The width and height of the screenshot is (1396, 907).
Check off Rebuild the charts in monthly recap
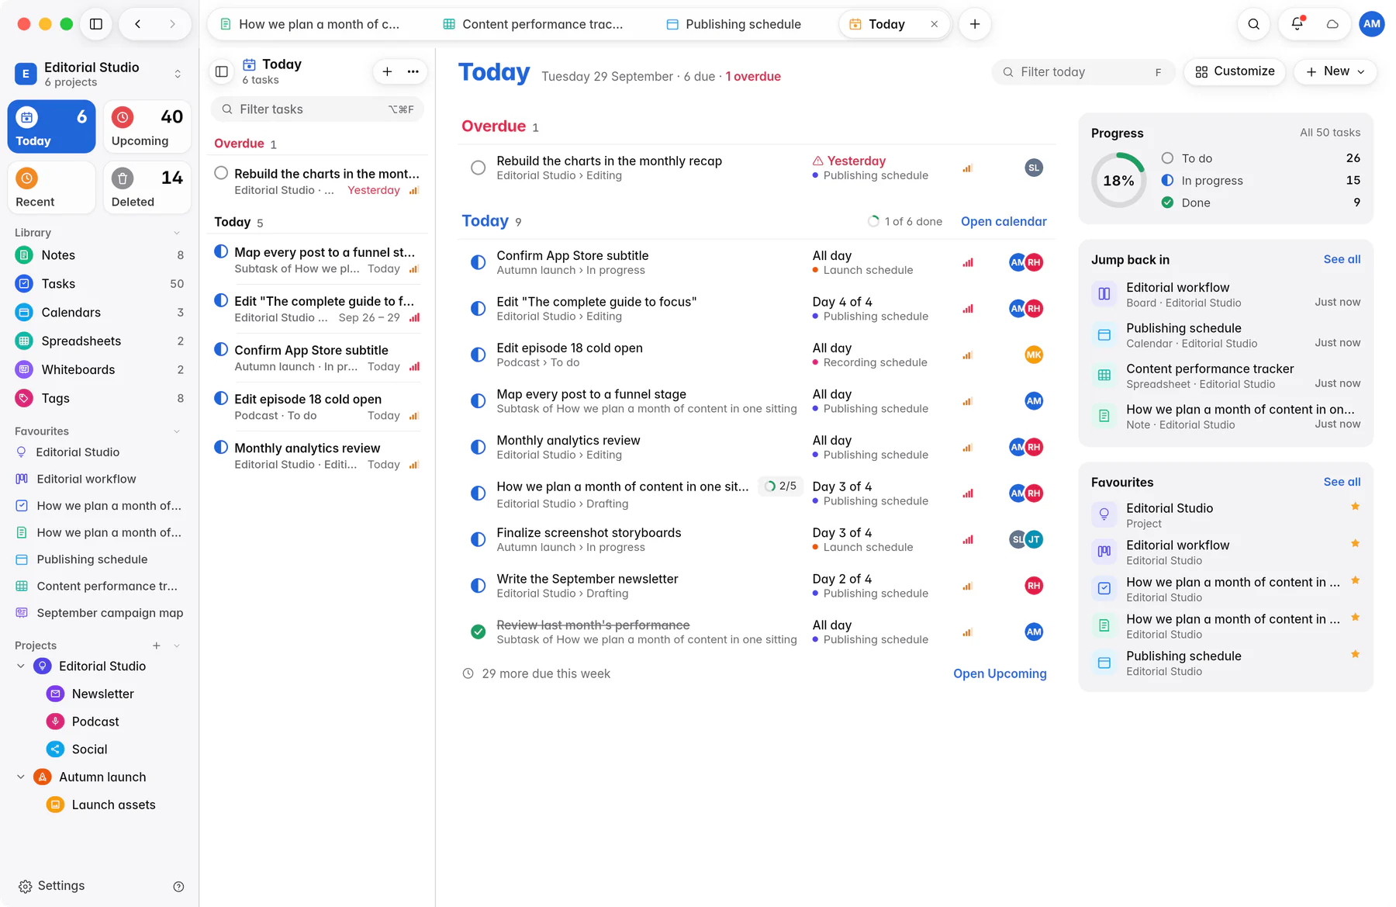pyautogui.click(x=479, y=168)
